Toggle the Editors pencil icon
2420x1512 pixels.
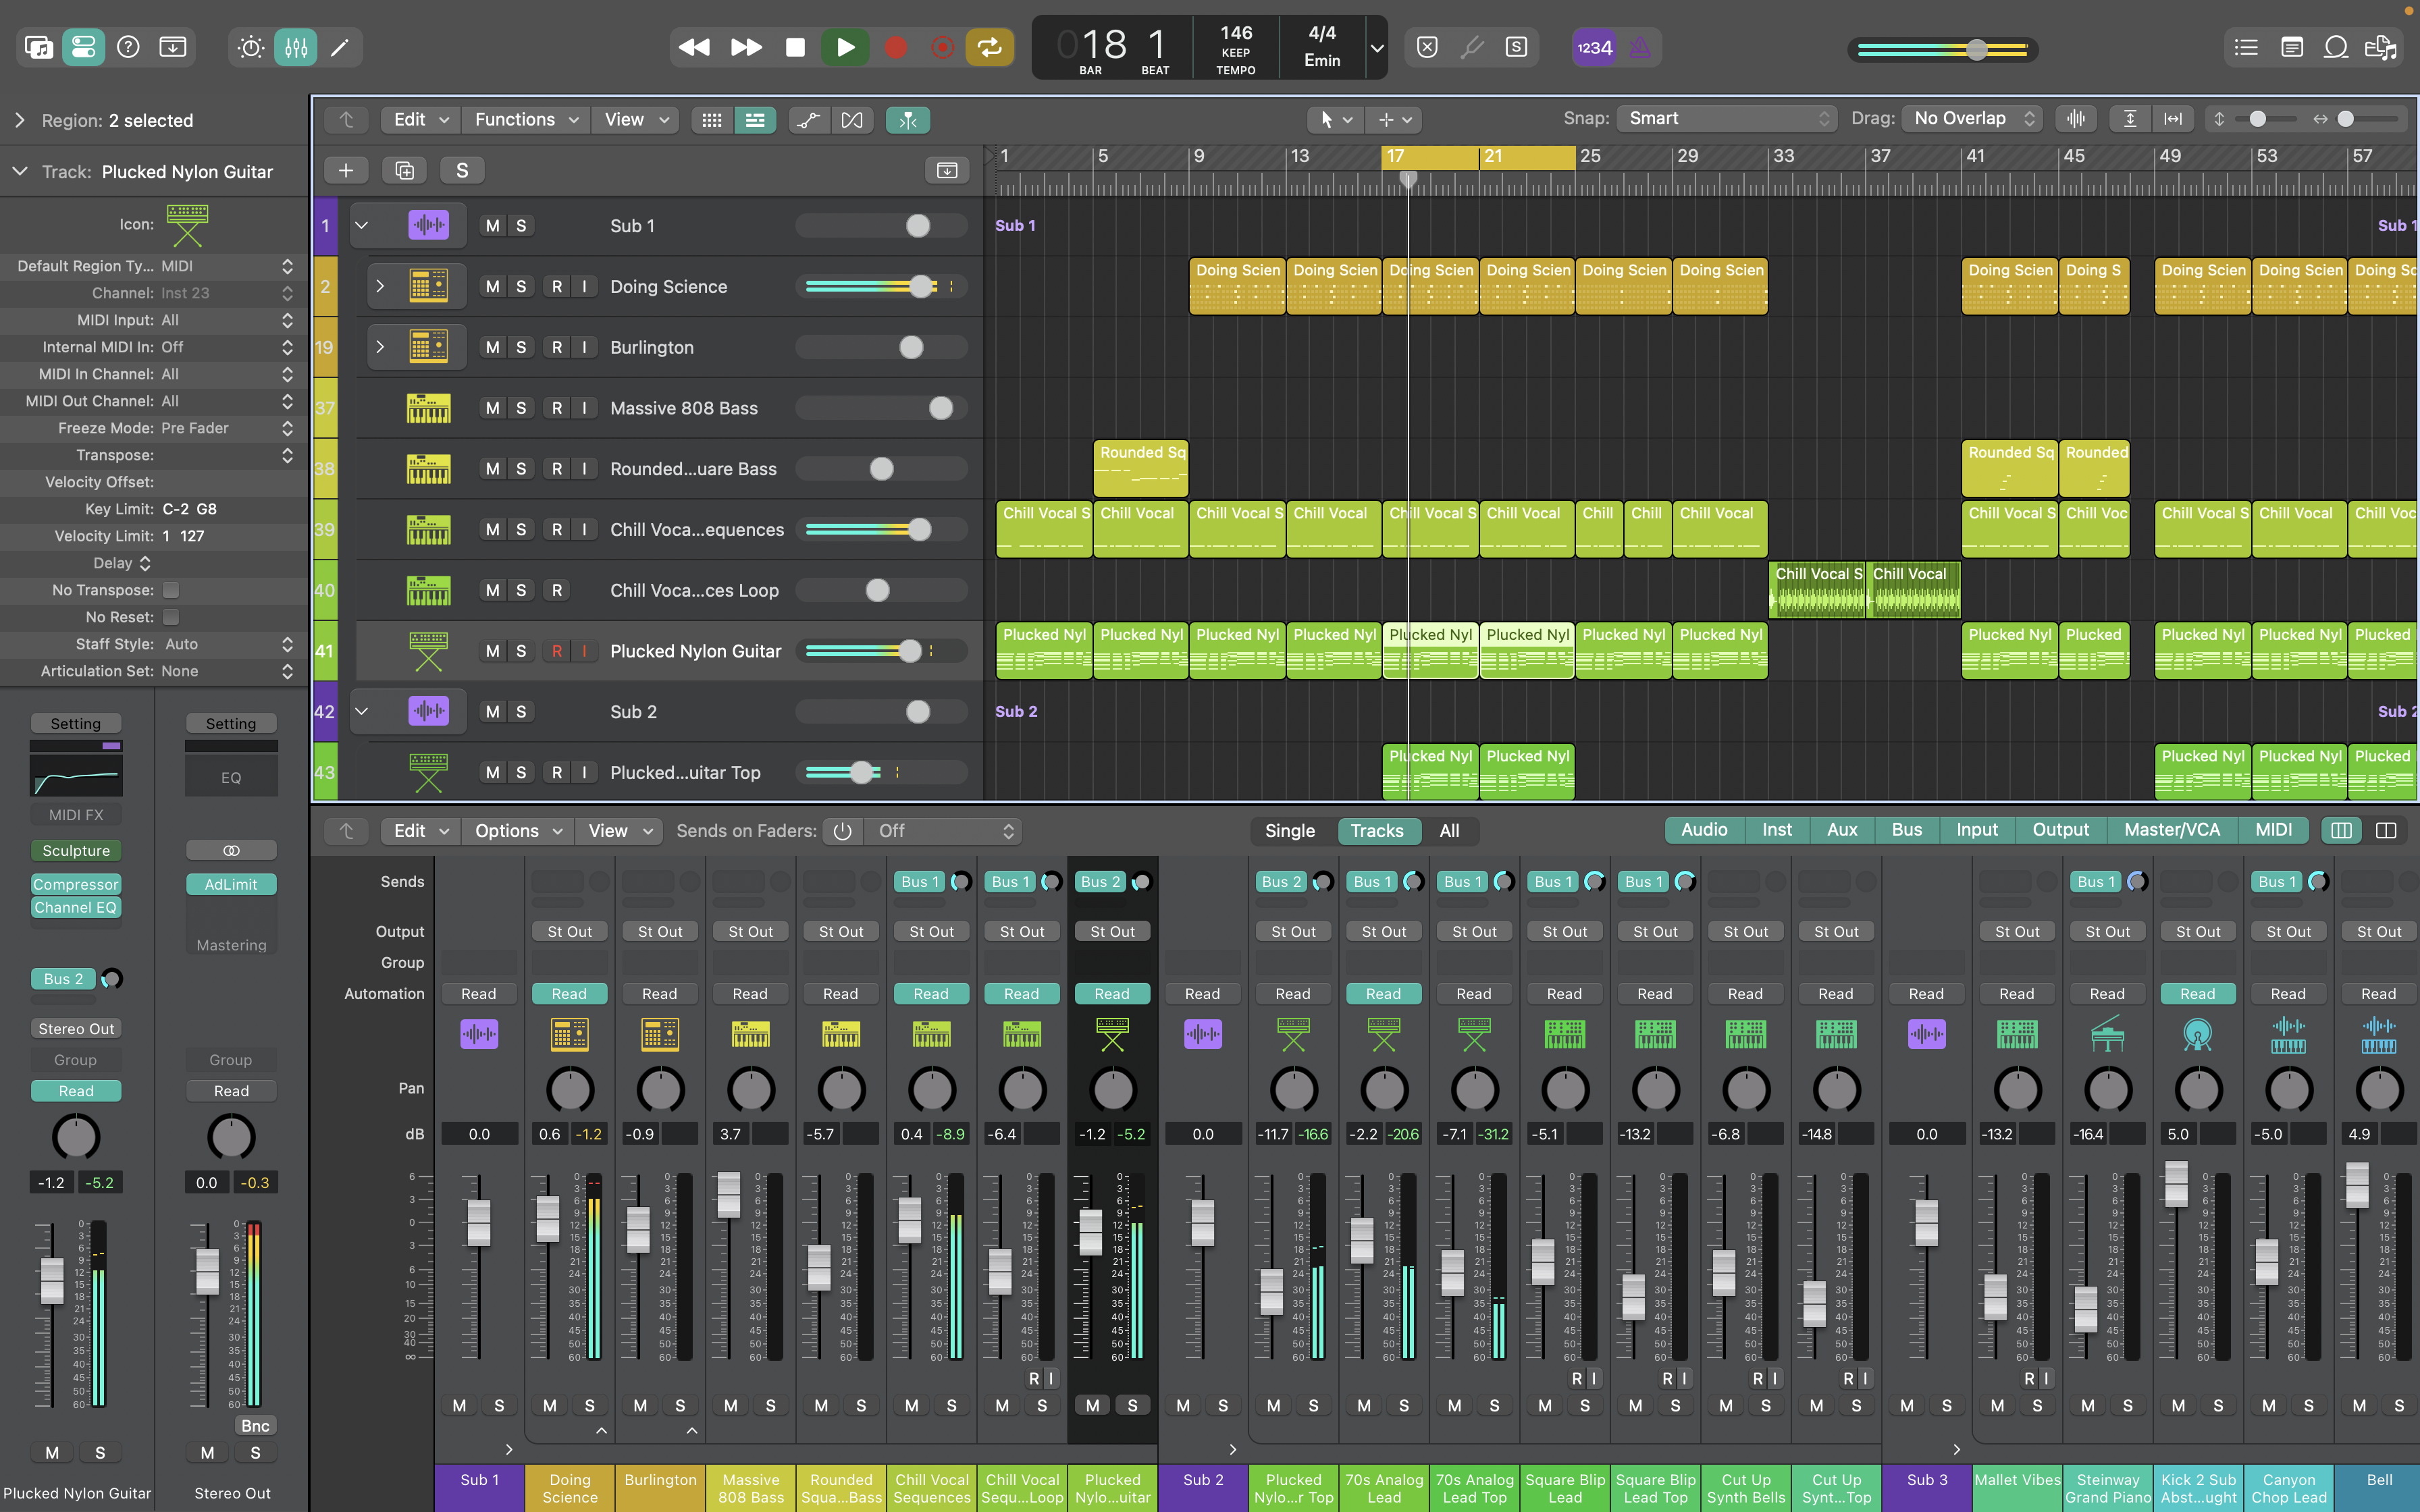point(340,47)
